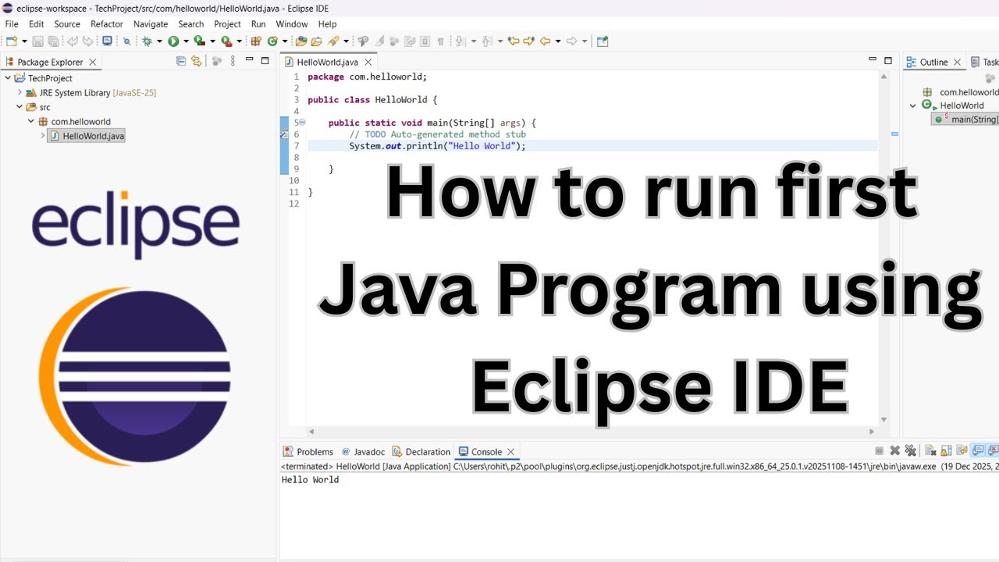Click Collapse All in Package Explorer
This screenshot has width=999, height=562.
[x=181, y=61]
